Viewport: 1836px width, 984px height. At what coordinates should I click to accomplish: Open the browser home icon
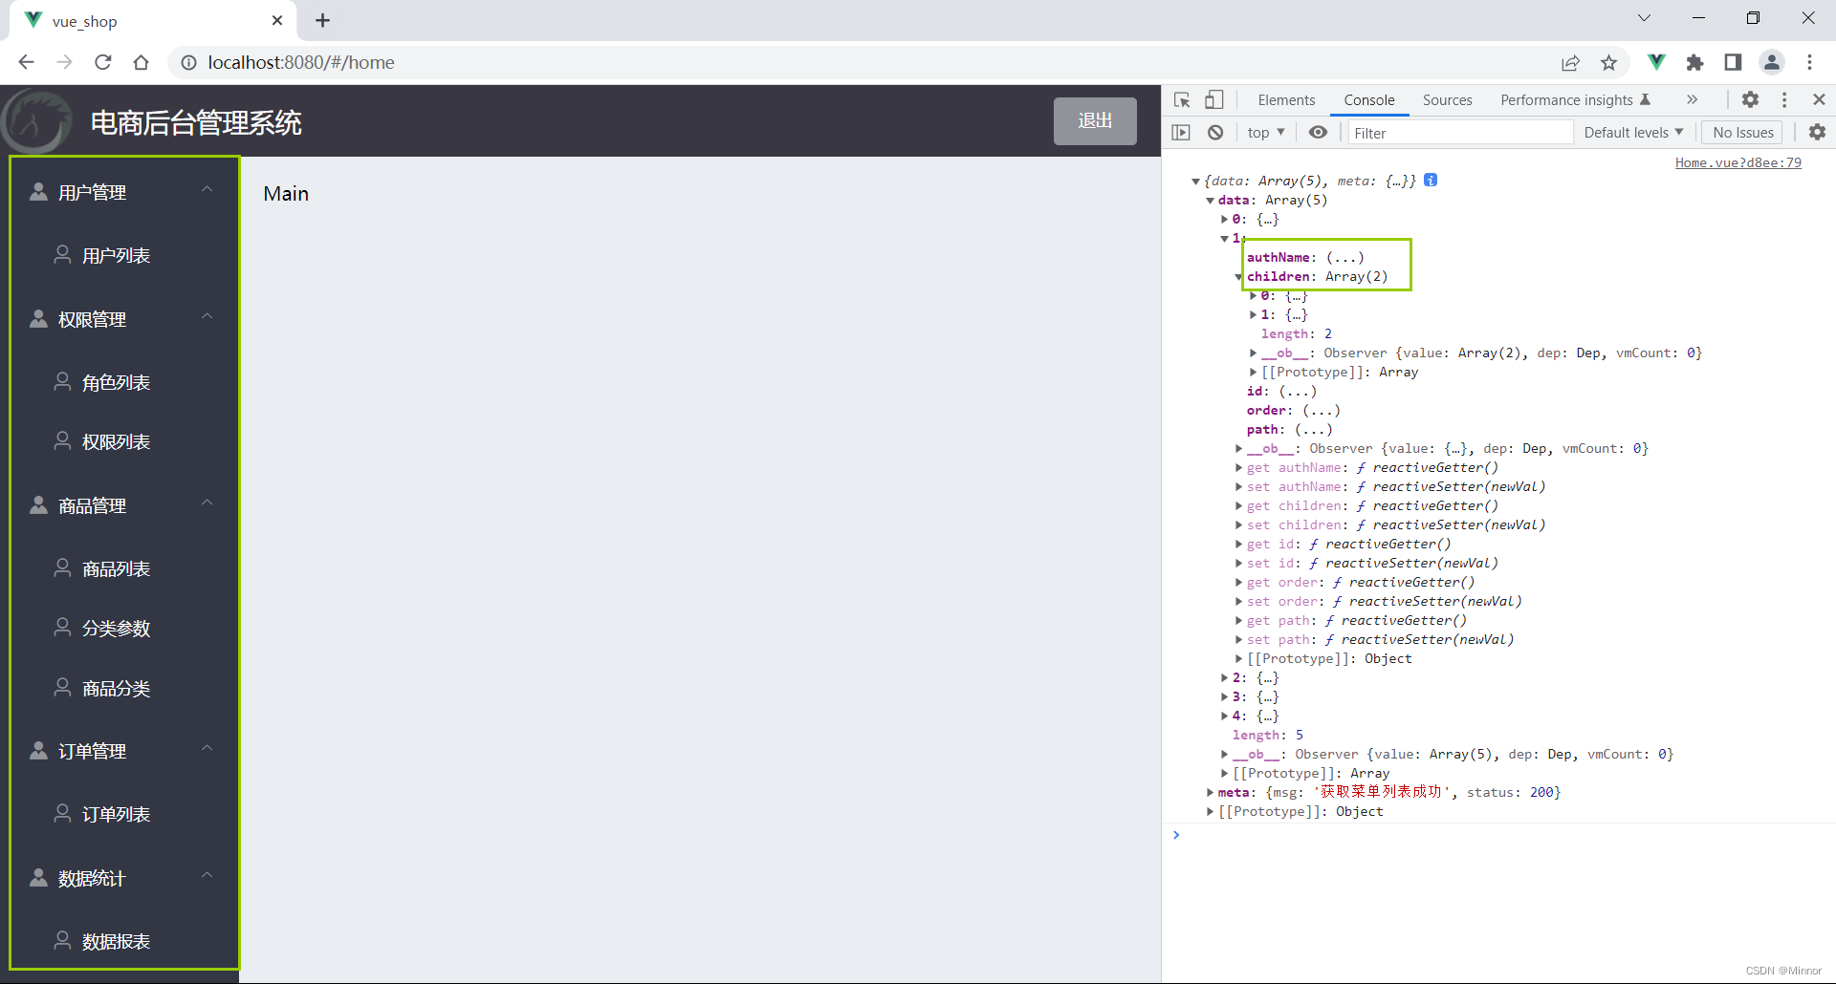(142, 62)
